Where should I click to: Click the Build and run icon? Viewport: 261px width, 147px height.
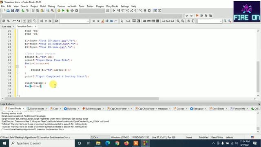[68, 11]
